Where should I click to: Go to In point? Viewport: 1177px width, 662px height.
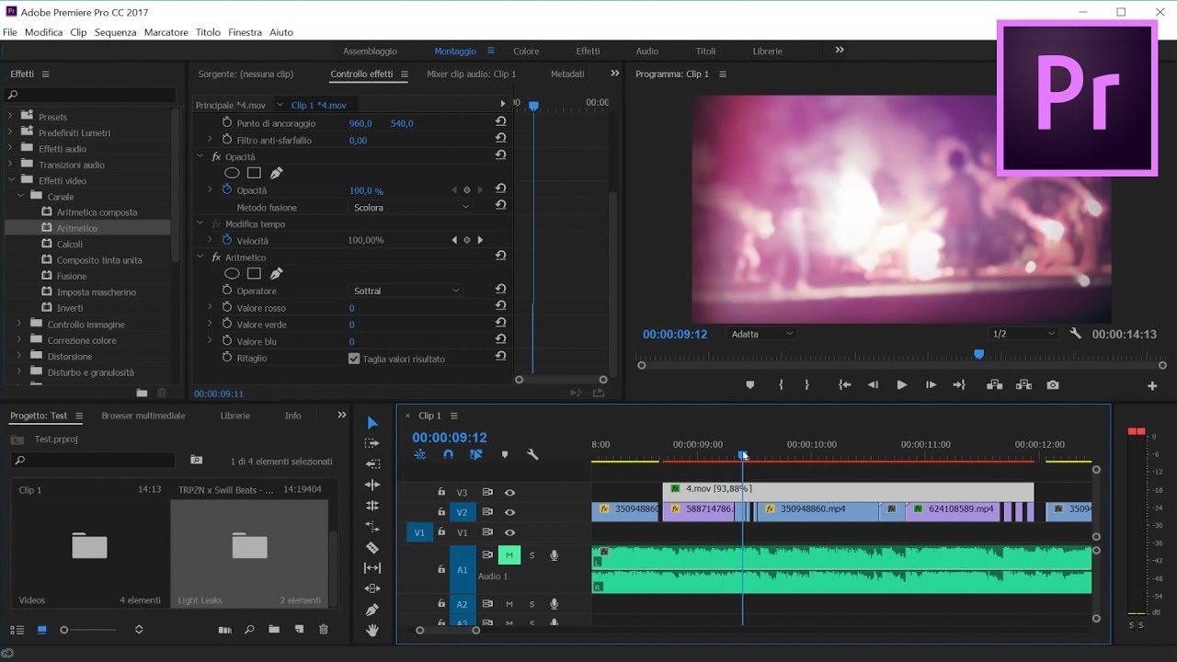[x=844, y=385]
